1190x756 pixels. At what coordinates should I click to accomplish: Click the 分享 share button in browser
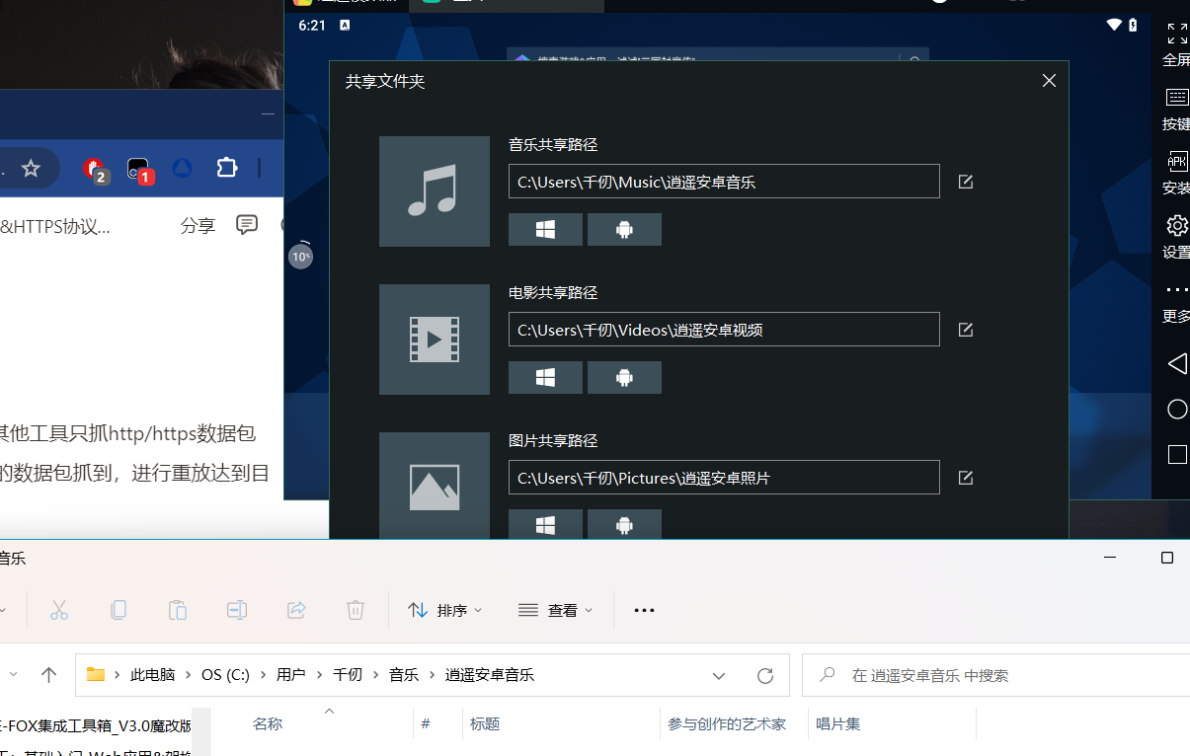[198, 226]
